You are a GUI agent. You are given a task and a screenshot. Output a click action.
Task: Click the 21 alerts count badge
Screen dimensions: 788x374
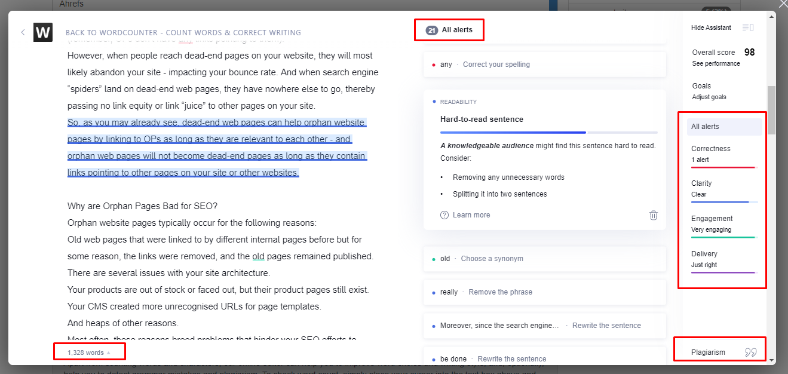coord(431,30)
